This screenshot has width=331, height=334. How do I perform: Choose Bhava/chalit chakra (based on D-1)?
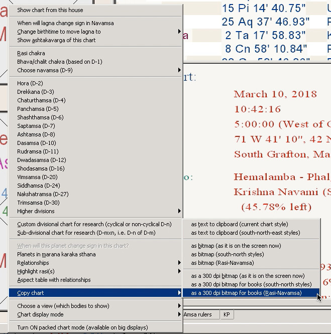coord(59,62)
